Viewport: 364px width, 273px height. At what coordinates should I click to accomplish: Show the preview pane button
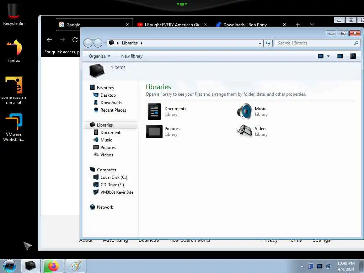[x=340, y=56]
